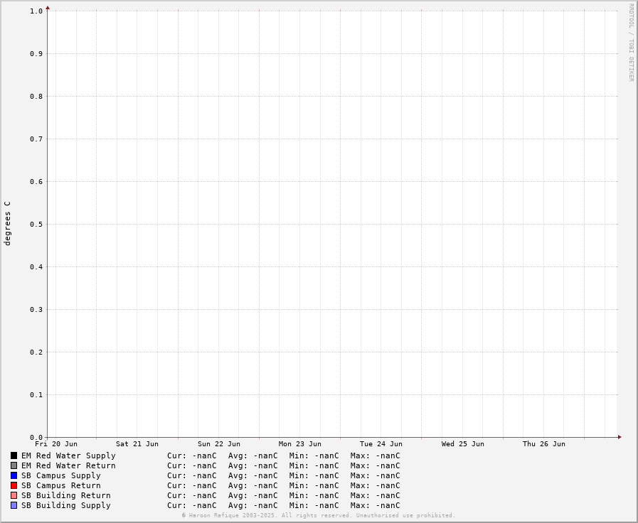
Task: Click the gray EM Red Water Return swatch
Action: [14, 465]
